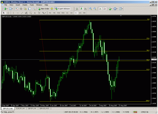This screenshot has height=114, width=158.
Task: Open the chart icon left of File menu
Action: [x=3, y=5]
